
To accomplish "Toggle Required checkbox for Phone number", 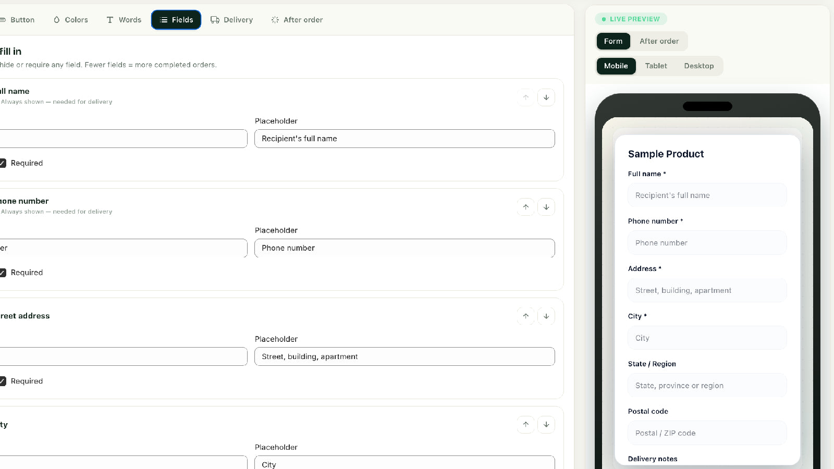I will click(x=2, y=273).
